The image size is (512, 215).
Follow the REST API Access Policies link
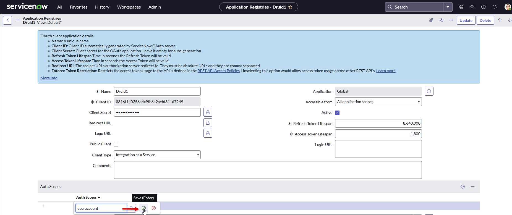[x=218, y=71]
